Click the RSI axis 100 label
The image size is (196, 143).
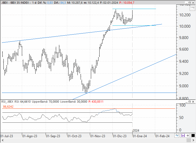(x=182, y=105)
